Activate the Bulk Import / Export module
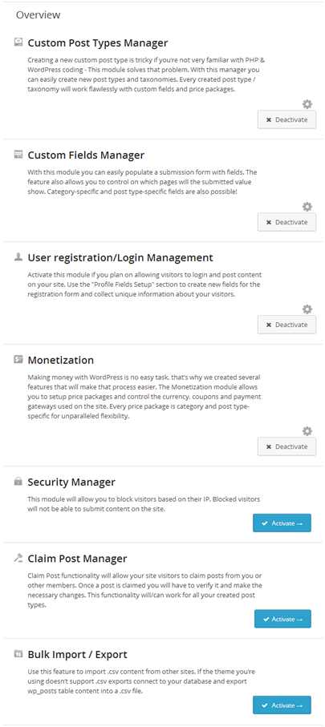This screenshot has height=727, width=325. (282, 705)
